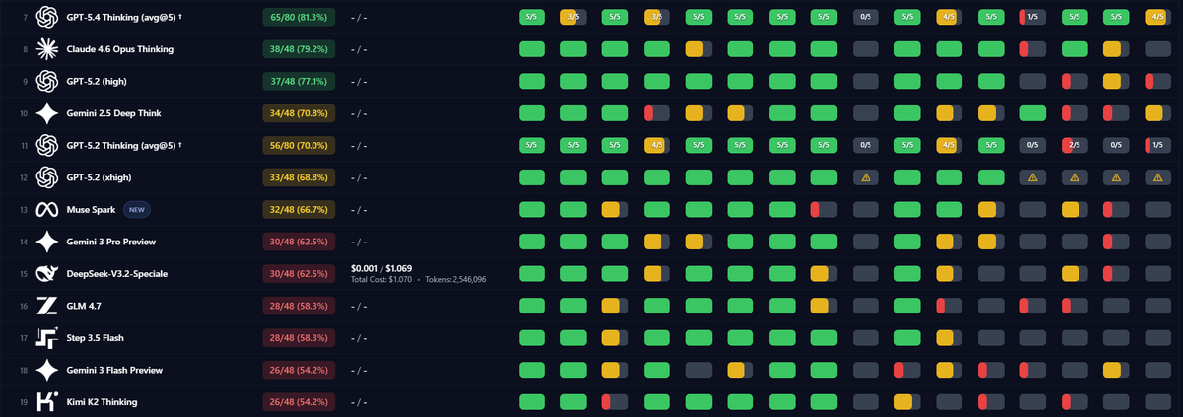Open the Gemini 2.5 Deep Think model name

tap(113, 113)
